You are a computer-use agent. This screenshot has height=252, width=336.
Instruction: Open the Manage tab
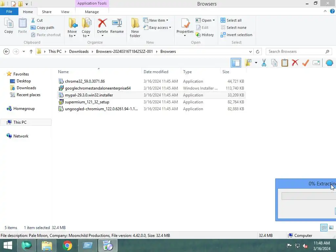click(92, 12)
